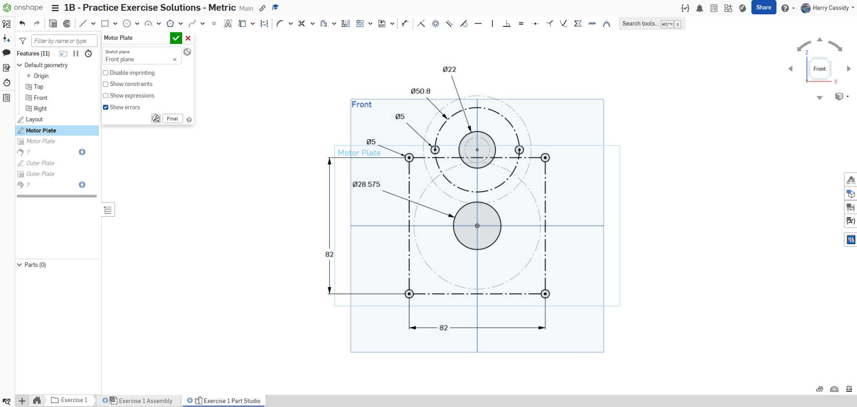Select the Line sketch tool
Image resolution: width=857 pixels, height=407 pixels.
(83, 24)
